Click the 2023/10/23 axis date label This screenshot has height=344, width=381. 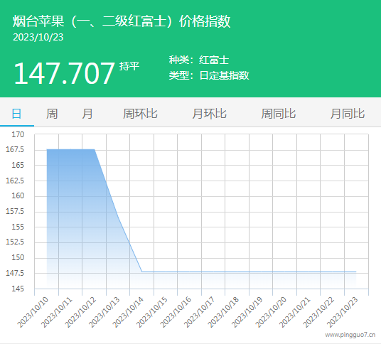coord(343,313)
